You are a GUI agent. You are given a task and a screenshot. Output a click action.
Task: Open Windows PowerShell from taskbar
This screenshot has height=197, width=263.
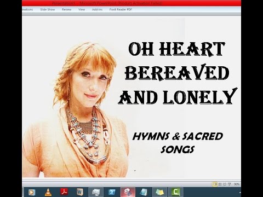tap(112, 192)
